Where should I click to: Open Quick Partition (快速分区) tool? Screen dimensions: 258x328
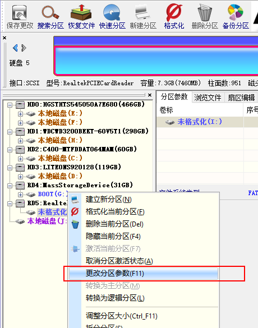click(112, 17)
